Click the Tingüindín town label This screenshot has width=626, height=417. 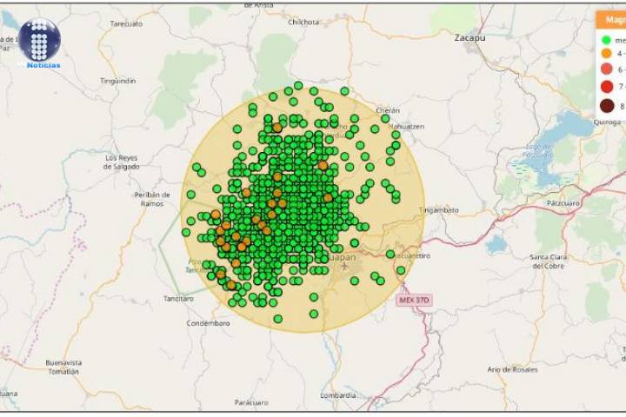pos(118,81)
